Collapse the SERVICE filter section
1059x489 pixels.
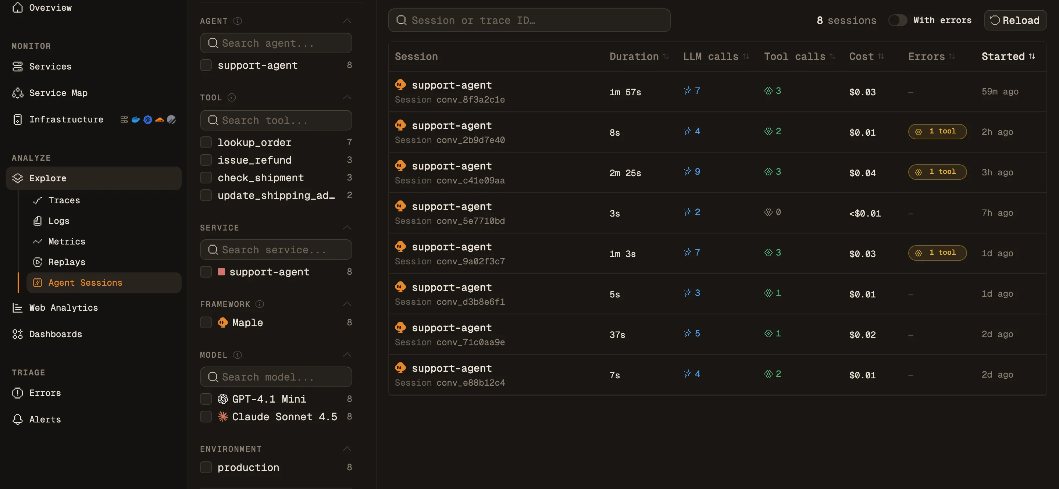click(347, 228)
